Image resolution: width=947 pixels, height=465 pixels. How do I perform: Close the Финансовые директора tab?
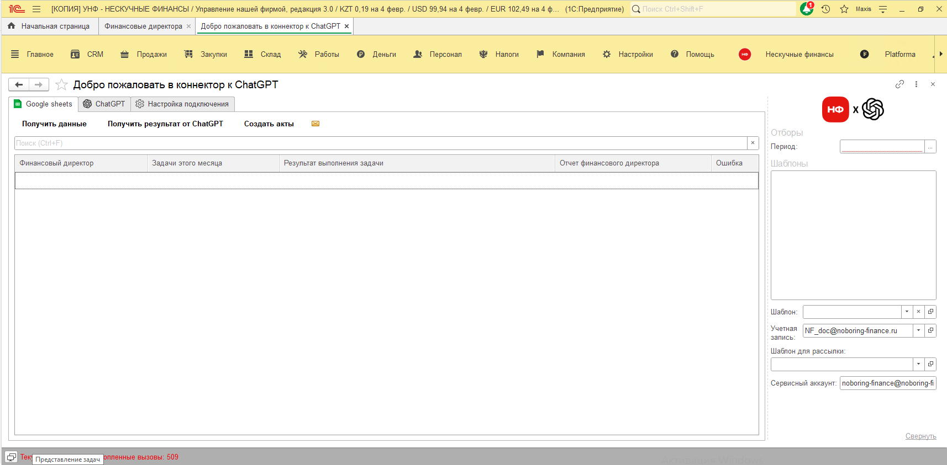[188, 26]
